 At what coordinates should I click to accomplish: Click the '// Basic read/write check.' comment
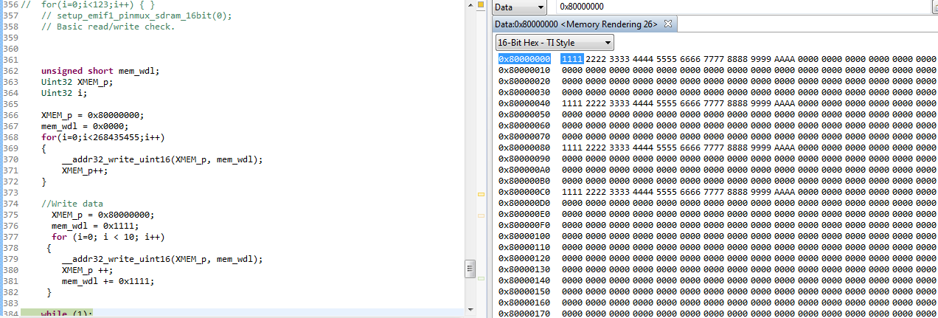(108, 27)
